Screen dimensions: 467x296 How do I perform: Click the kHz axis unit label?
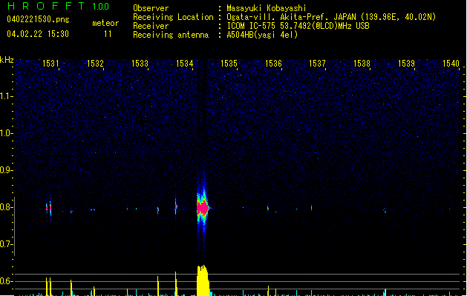[x=7, y=60]
